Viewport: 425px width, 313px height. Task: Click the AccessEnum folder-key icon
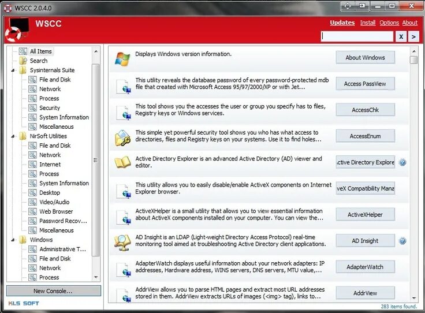(x=122, y=137)
